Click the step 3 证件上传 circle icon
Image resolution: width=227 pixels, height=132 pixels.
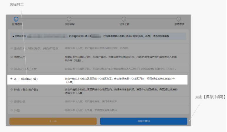(124, 19)
